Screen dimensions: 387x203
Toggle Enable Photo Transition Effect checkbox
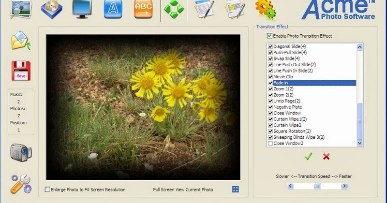[x=269, y=36]
